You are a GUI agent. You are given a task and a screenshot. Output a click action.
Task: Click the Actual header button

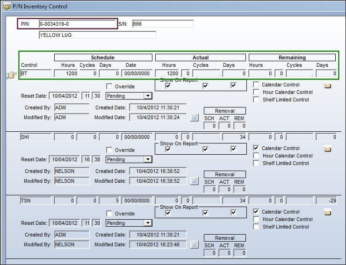(201, 57)
